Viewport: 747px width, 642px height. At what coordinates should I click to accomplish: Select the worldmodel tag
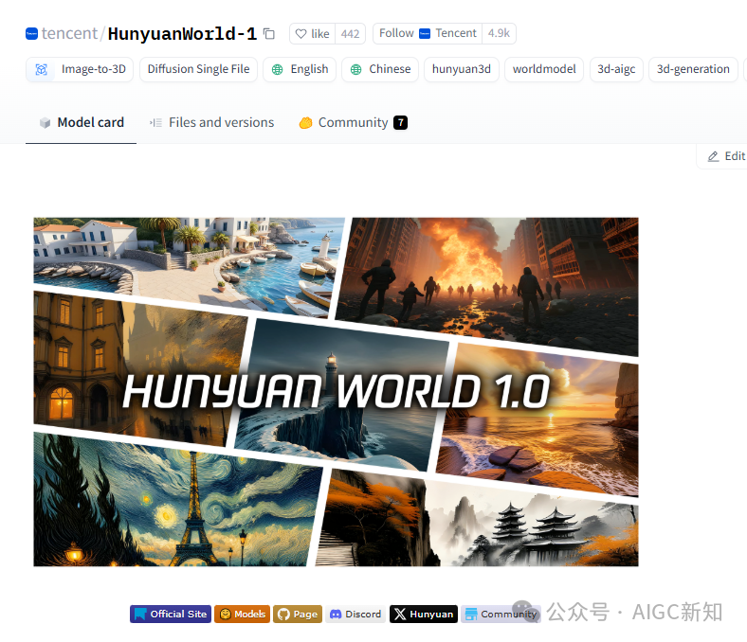click(x=544, y=69)
